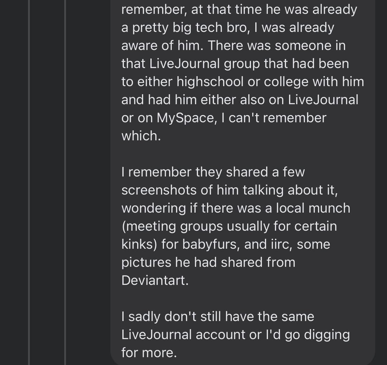Click the word "Deviantart." in the message
Image resolution: width=387 pixels, height=365 pixels.
pos(155,280)
